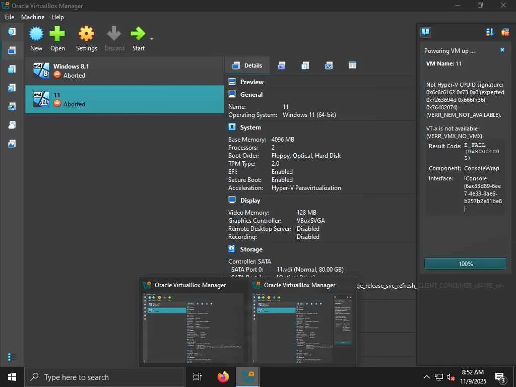This screenshot has width=516, height=387.
Task: Click the Preview section header
Action: (x=252, y=82)
